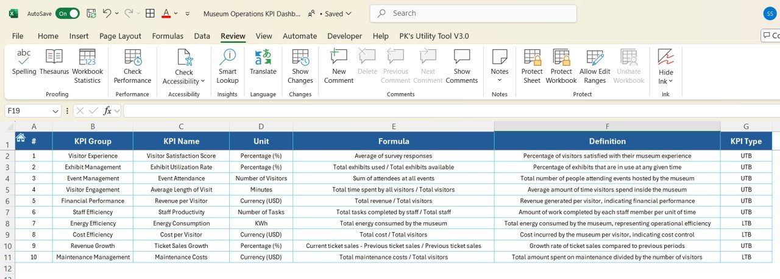Click the Font Color icon in quick access toolbar
This screenshot has width=780, height=279.
(x=166, y=13)
